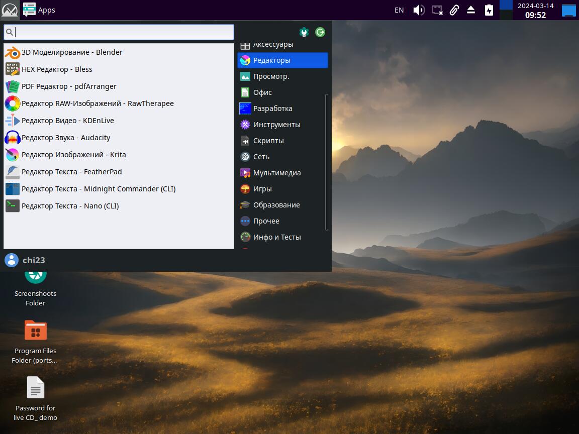The width and height of the screenshot is (579, 434).
Task: Open menu settings wrench icon
Action: click(x=304, y=32)
